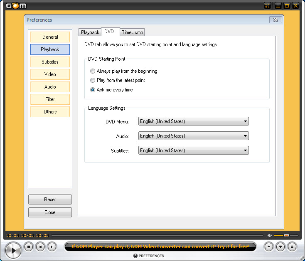Viewport: 305px width, 261px height.
Task: Switch to the Time Jump tab
Action: click(133, 32)
